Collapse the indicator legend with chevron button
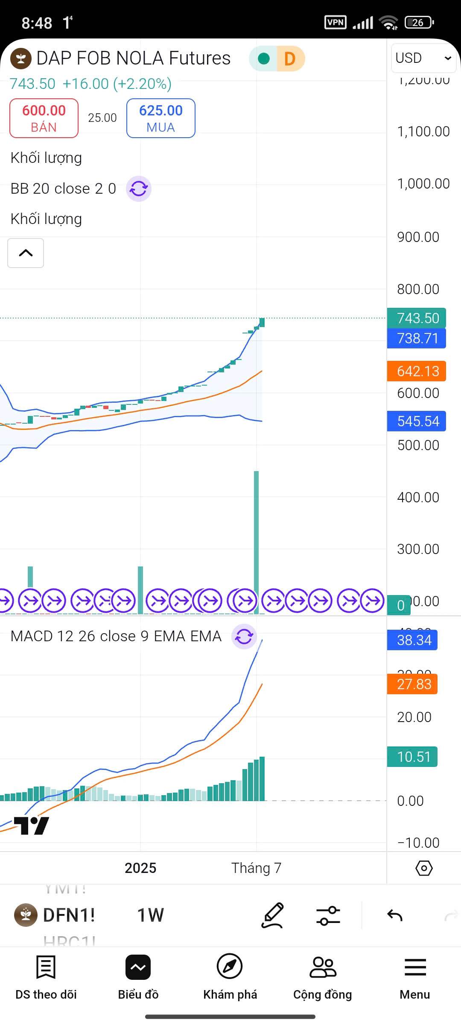 tap(26, 253)
